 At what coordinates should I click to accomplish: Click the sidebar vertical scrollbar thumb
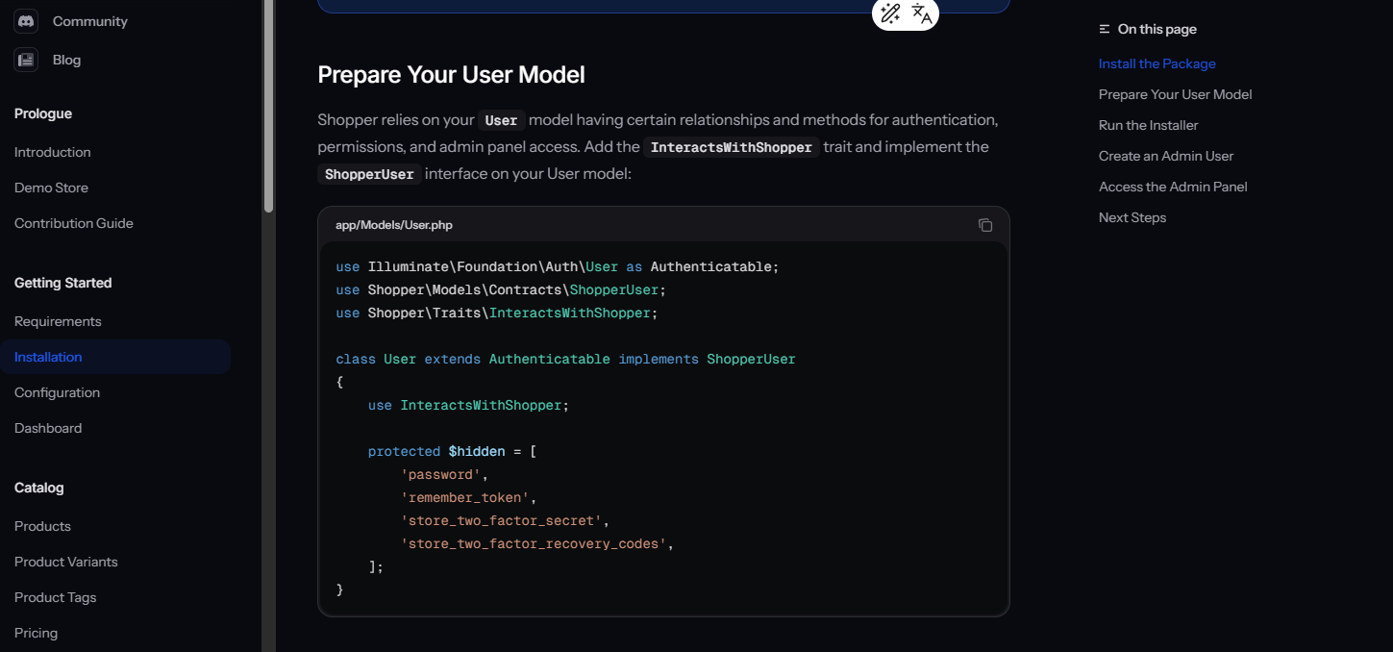coord(269,106)
